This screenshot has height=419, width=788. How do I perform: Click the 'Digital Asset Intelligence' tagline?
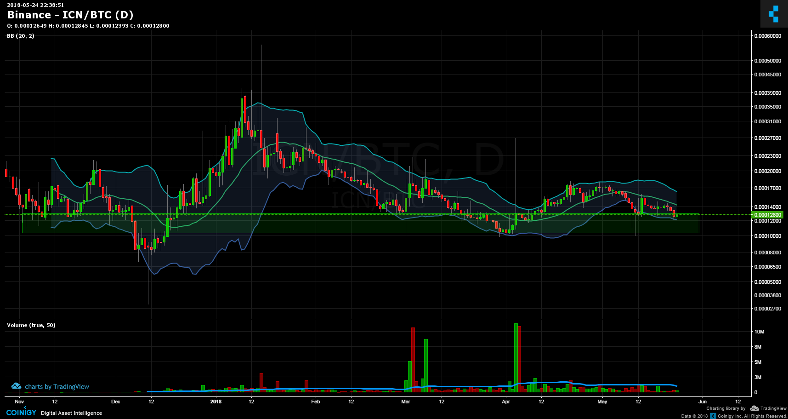click(72, 413)
